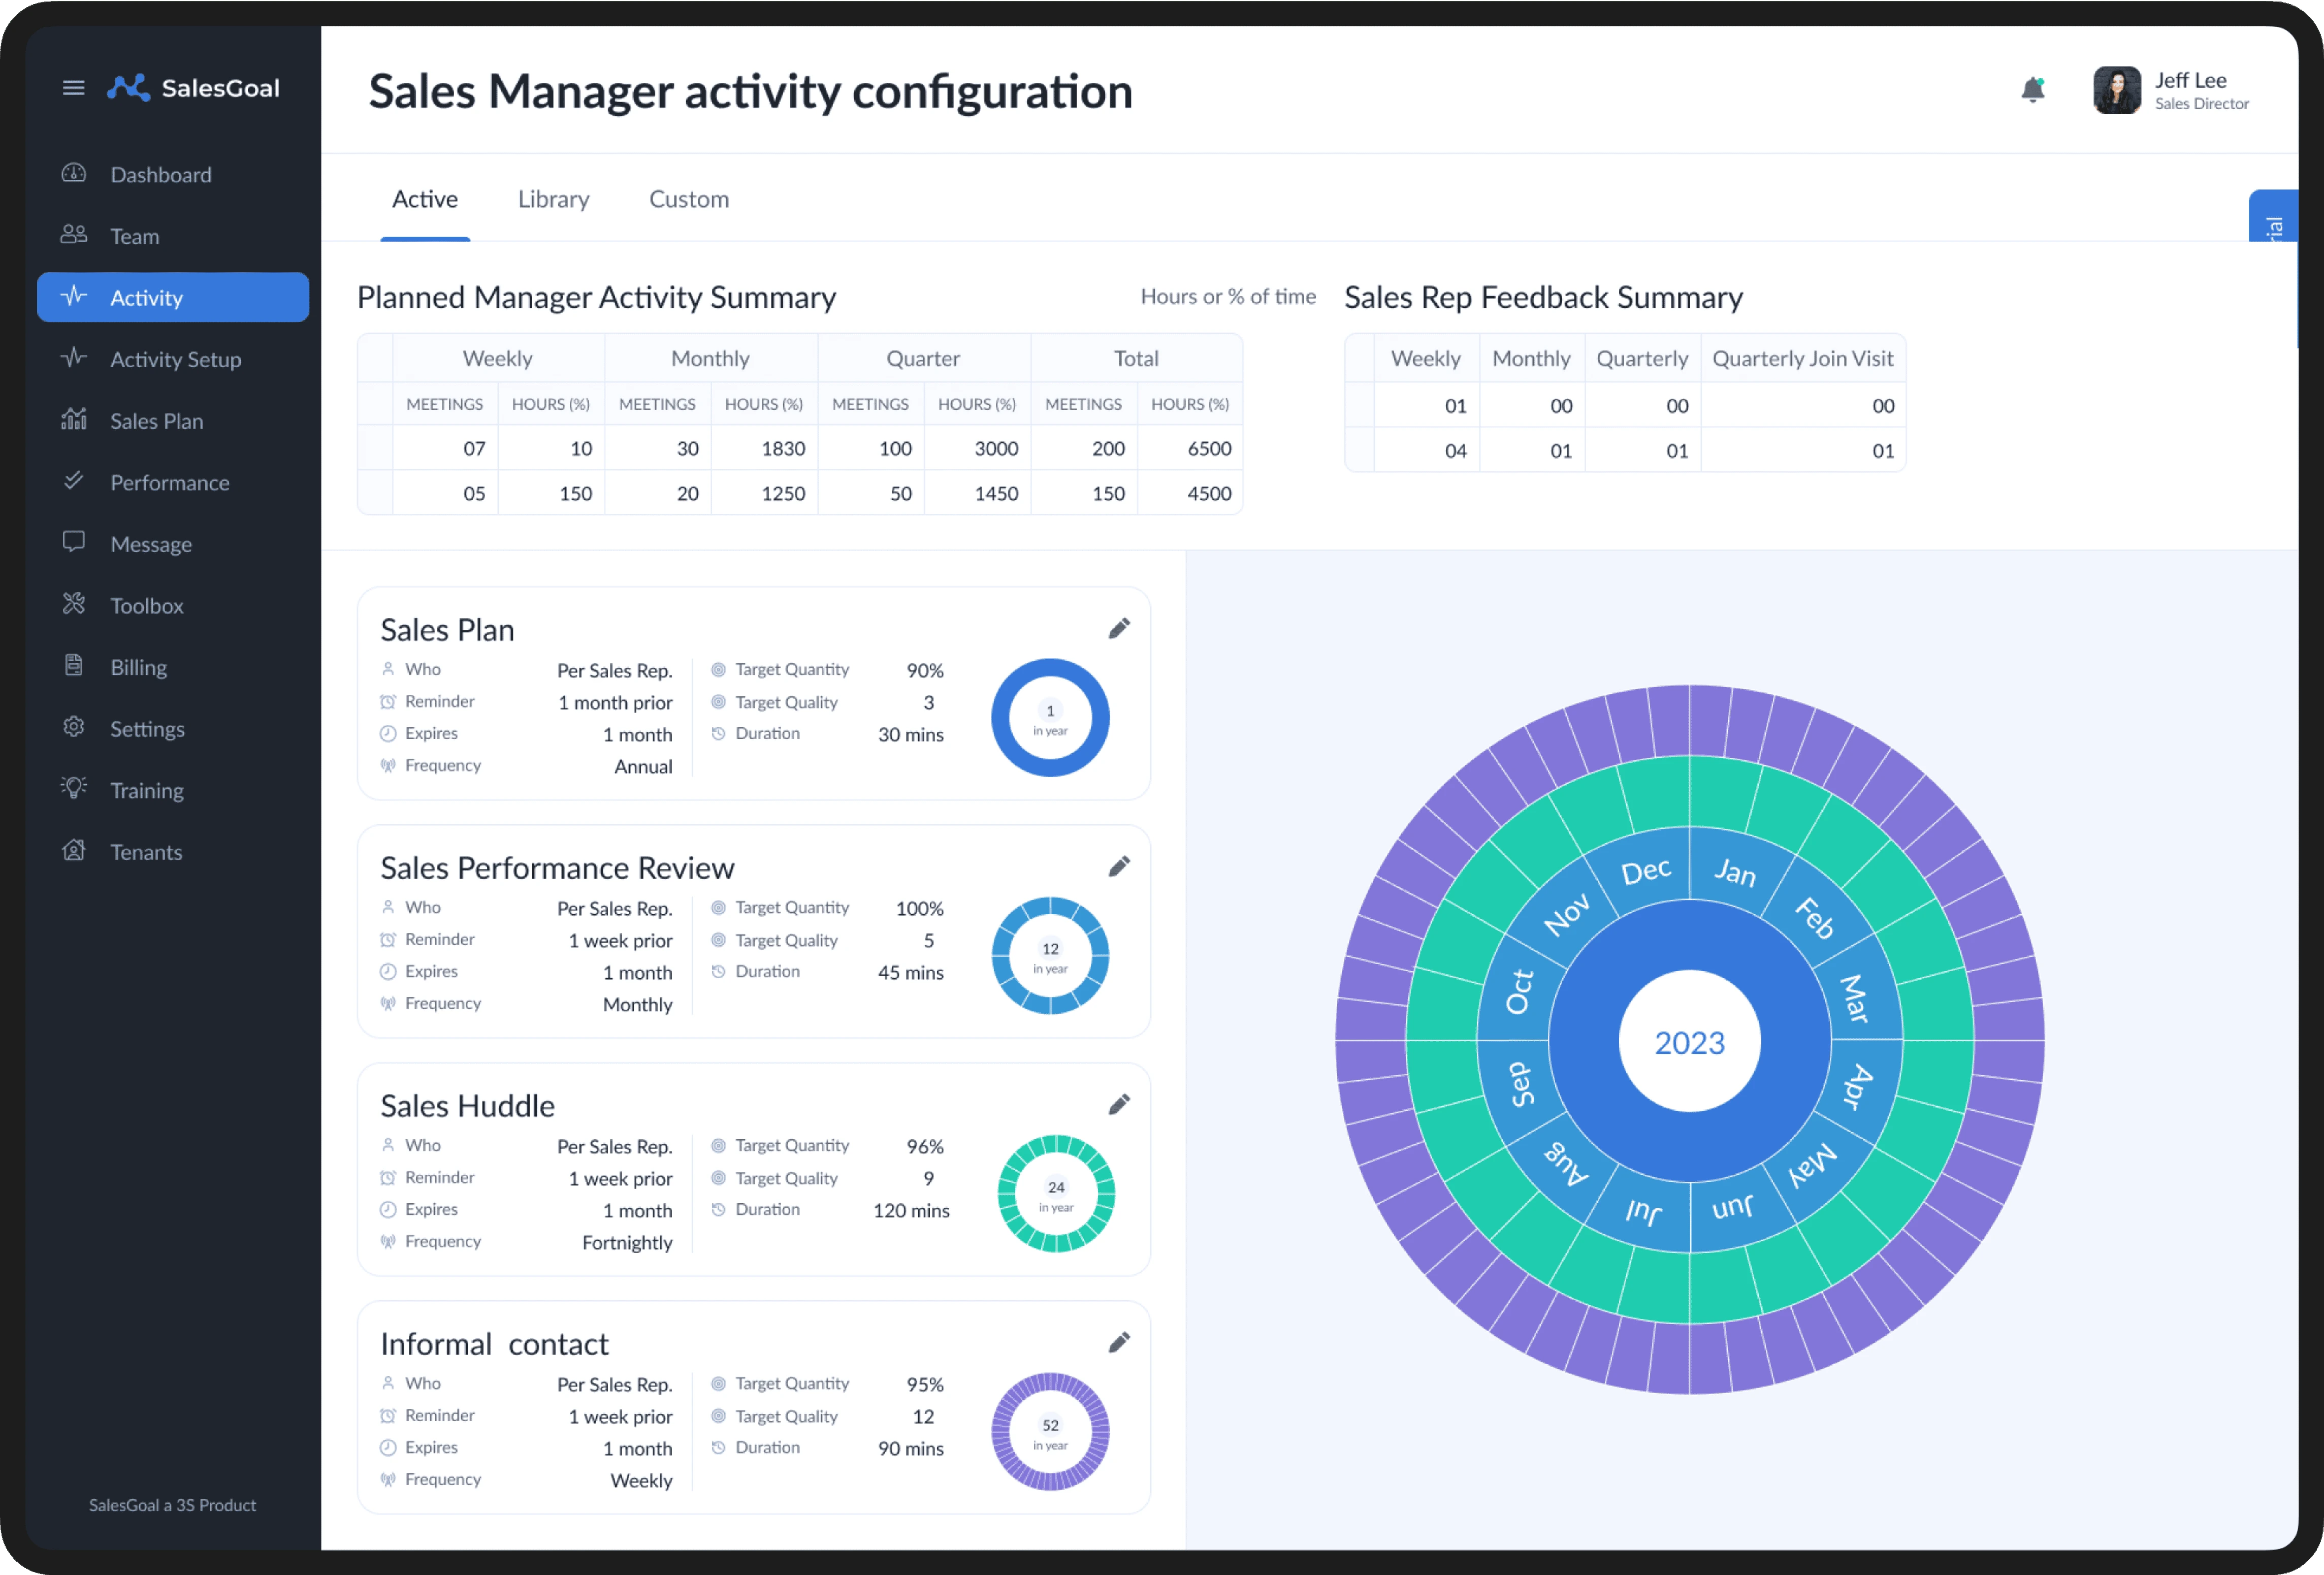Click the 2023 center of the wheel

pos(1689,1042)
